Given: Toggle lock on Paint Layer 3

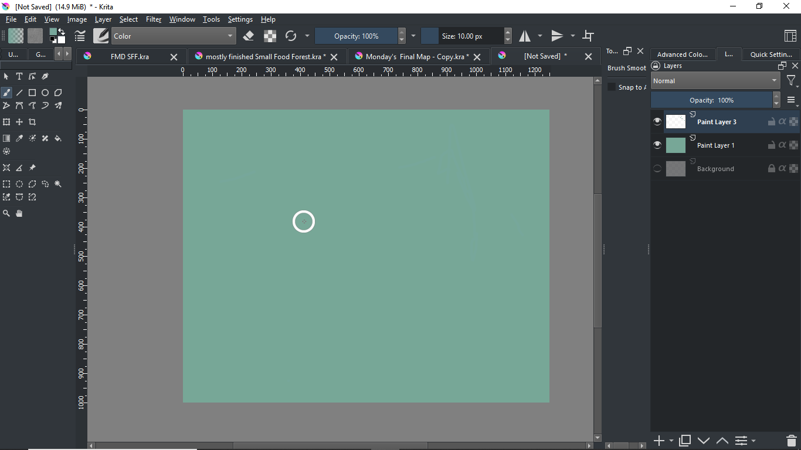Looking at the screenshot, I should tap(772, 122).
